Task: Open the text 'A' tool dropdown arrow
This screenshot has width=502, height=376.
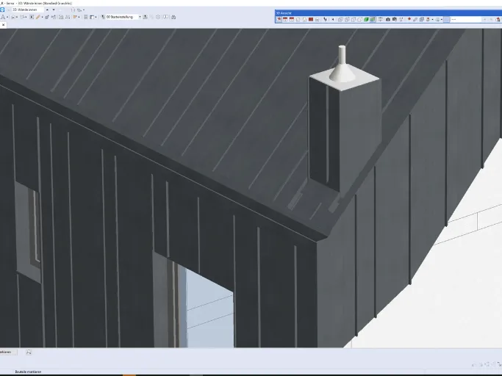Action: tap(7, 18)
